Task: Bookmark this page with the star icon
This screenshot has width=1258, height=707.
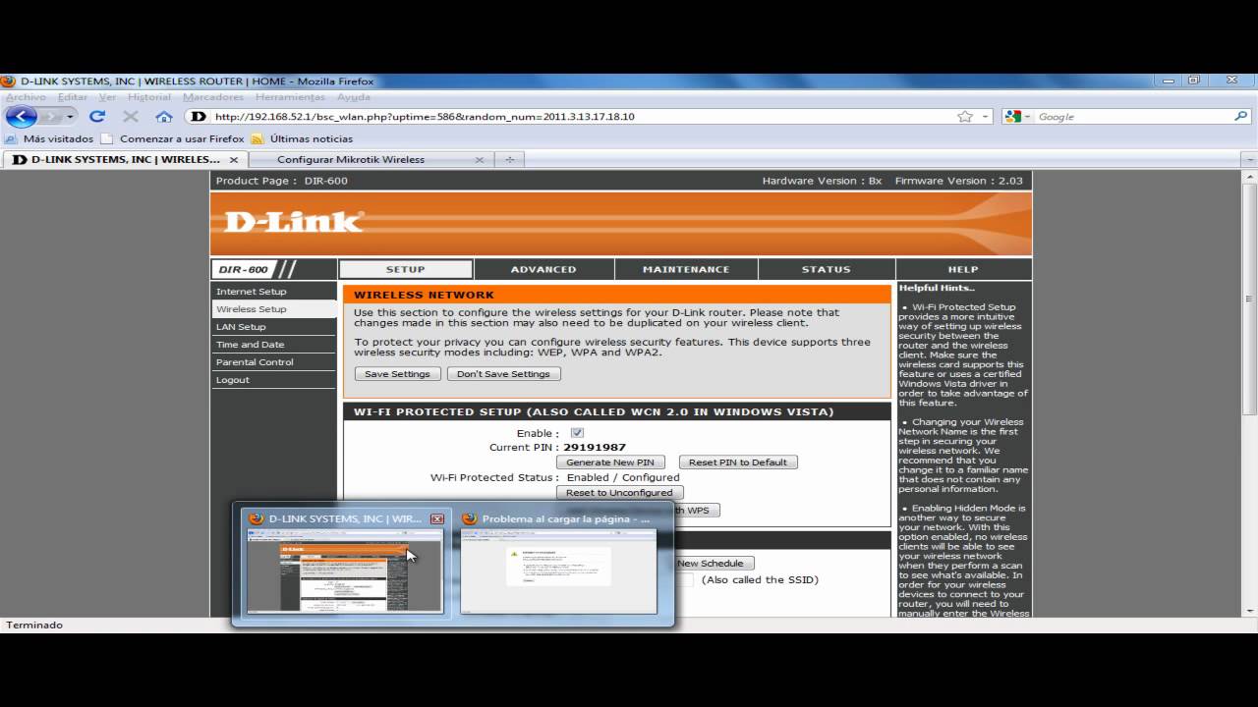Action: [x=965, y=117]
